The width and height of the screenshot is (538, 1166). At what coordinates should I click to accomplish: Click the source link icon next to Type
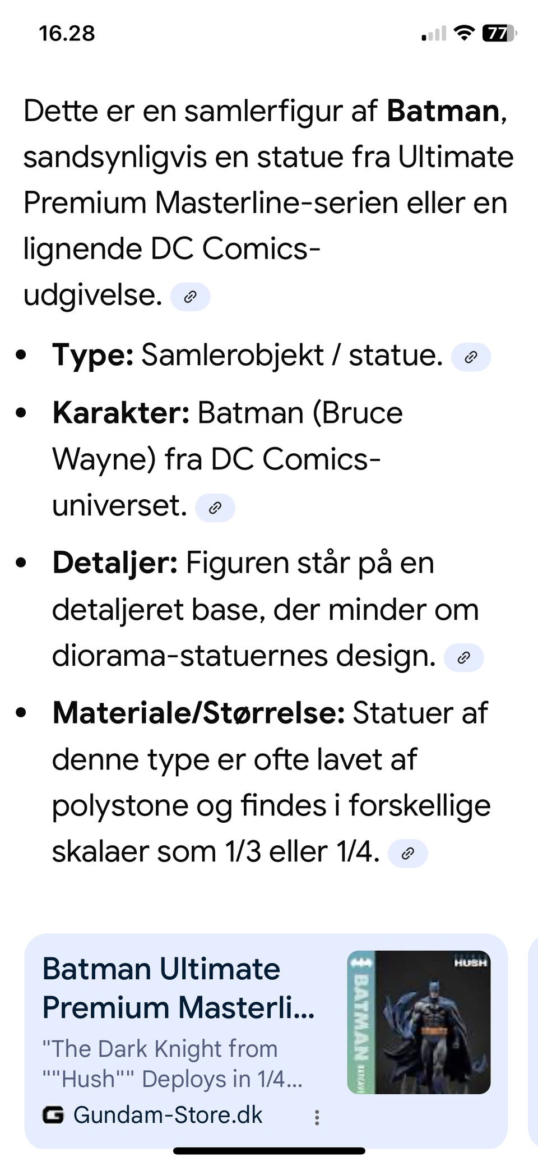pos(471,356)
